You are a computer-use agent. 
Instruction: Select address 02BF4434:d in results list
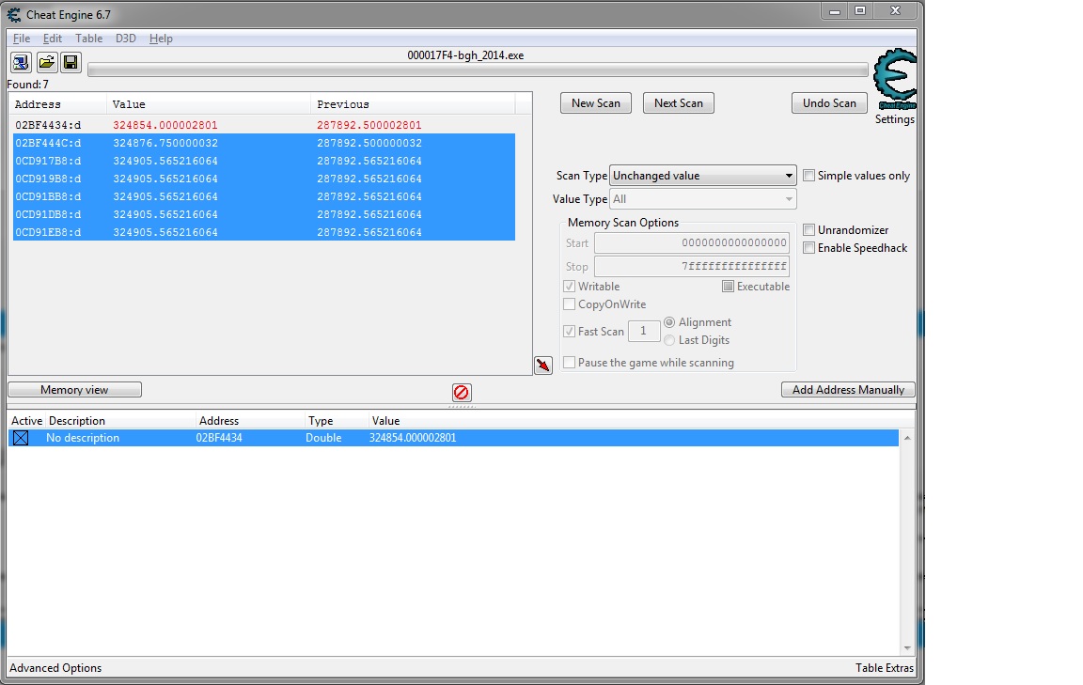tap(49, 125)
